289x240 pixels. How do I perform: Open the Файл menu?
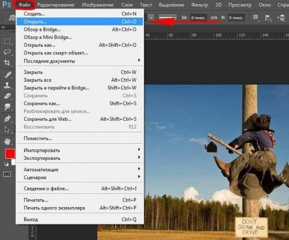[x=25, y=4]
